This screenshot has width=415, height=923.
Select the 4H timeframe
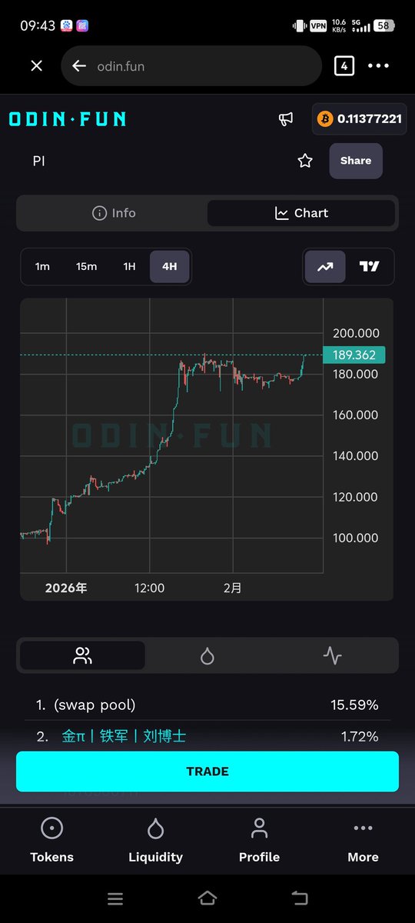[170, 267]
